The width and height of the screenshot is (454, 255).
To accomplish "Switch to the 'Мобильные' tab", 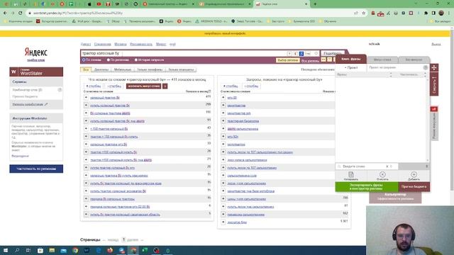I will point(123,69).
